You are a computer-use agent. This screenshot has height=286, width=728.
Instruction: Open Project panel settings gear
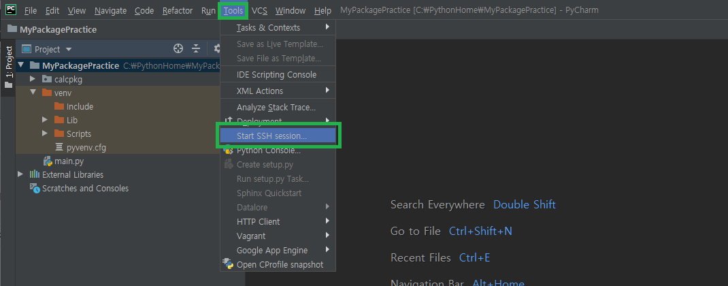click(216, 49)
